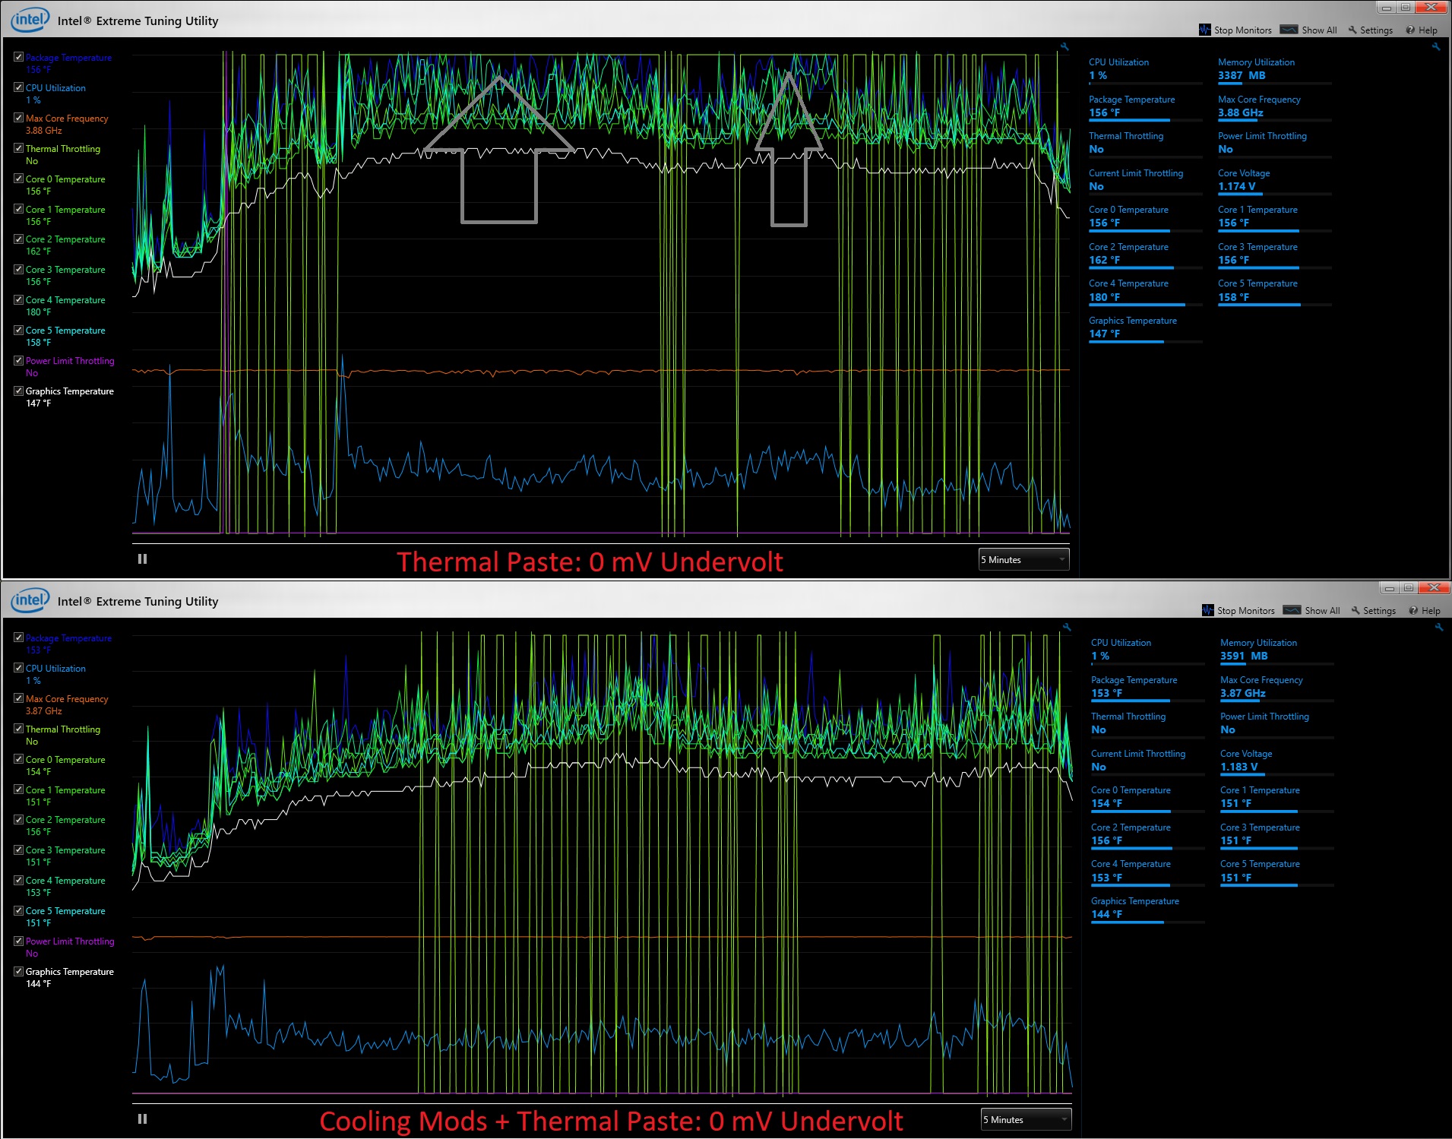Screen dimensions: 1452x1139
Task: Toggle Power Limit Throttling checkbox in bottom window
Action: tap(19, 941)
